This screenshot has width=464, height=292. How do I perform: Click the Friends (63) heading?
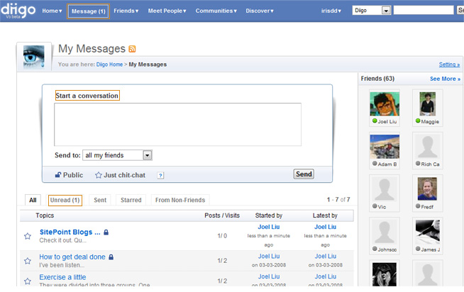[x=377, y=79]
